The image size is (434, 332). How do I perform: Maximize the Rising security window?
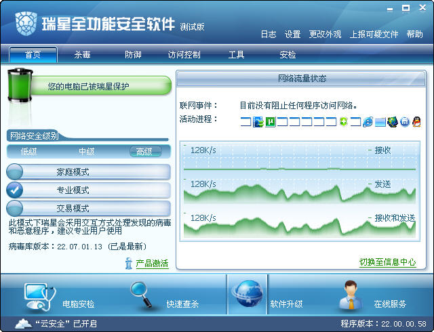tap(406, 8)
